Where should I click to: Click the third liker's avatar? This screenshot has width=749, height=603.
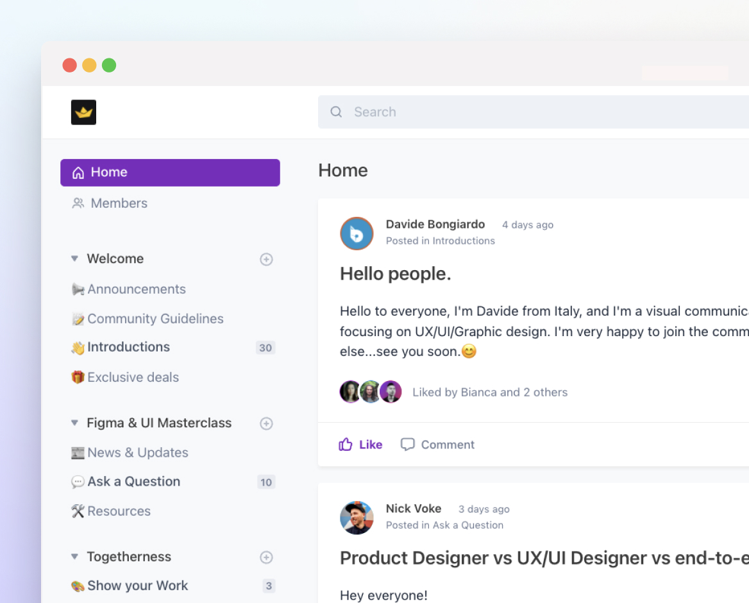tap(391, 392)
